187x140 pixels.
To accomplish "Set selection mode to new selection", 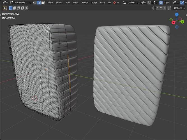I will click(11, 8).
